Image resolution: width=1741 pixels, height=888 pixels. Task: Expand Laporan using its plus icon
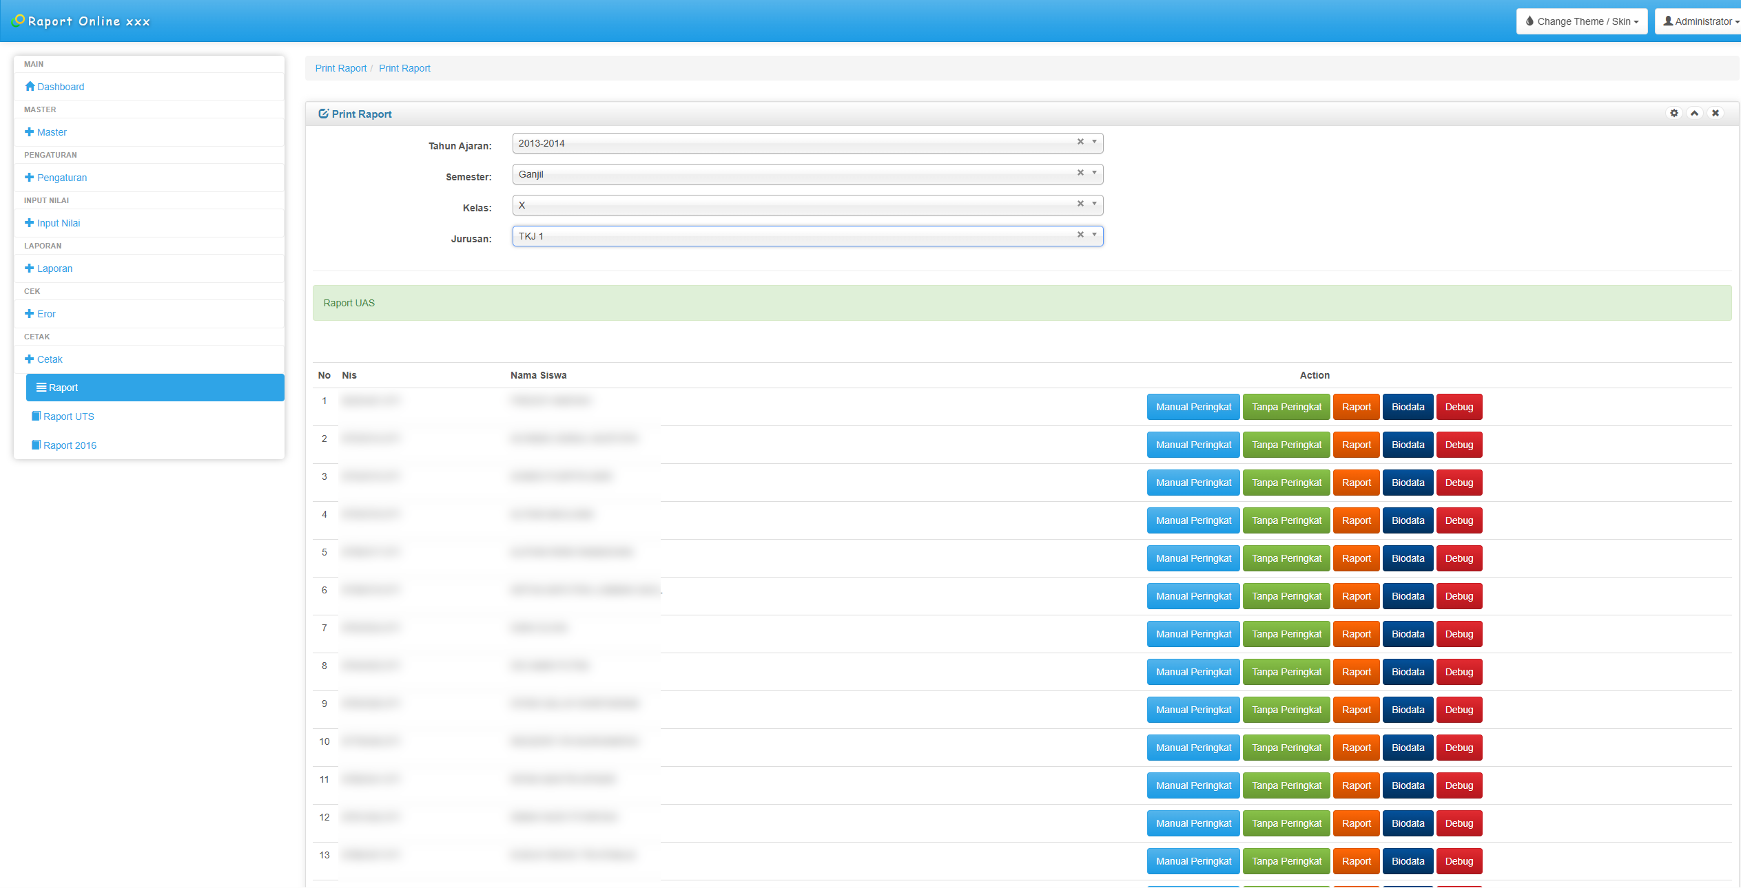30,268
